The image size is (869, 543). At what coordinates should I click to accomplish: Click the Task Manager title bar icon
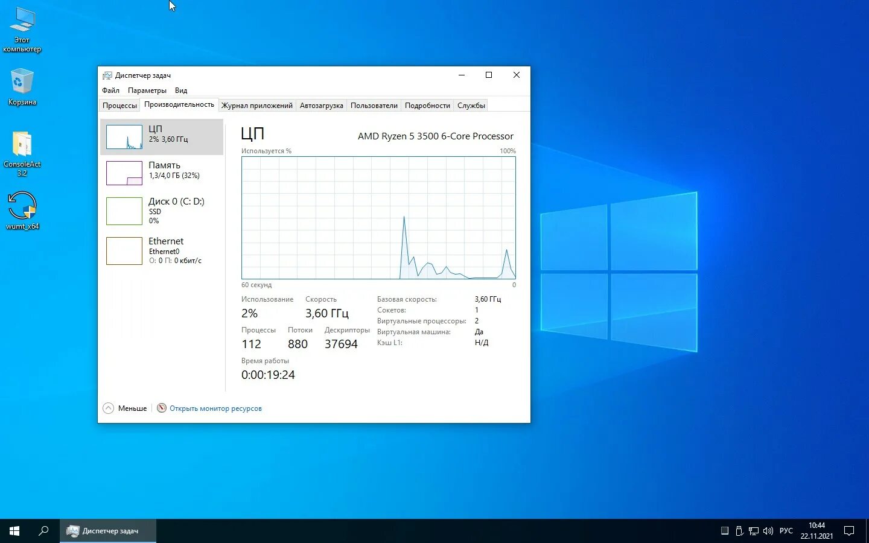pos(107,75)
